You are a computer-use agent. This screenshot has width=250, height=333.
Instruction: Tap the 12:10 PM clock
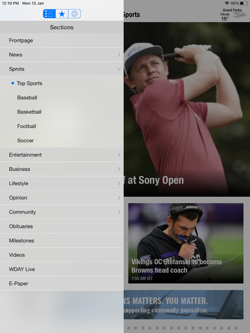click(x=10, y=3)
